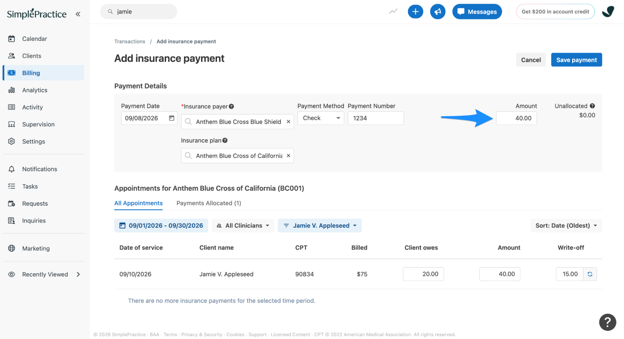Click the Requests calendar icon
Image resolution: width=624 pixels, height=339 pixels.
[x=12, y=204]
